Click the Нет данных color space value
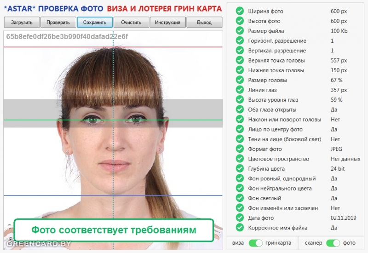This screenshot has height=253, width=368. pos(345,159)
